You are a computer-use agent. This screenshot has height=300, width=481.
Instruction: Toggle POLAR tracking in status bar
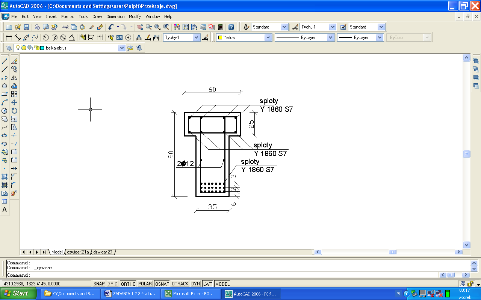[145, 284]
